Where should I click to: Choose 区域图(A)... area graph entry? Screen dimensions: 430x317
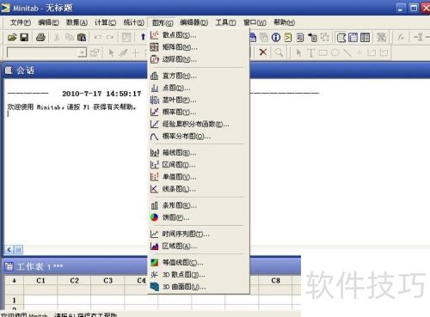click(199, 246)
